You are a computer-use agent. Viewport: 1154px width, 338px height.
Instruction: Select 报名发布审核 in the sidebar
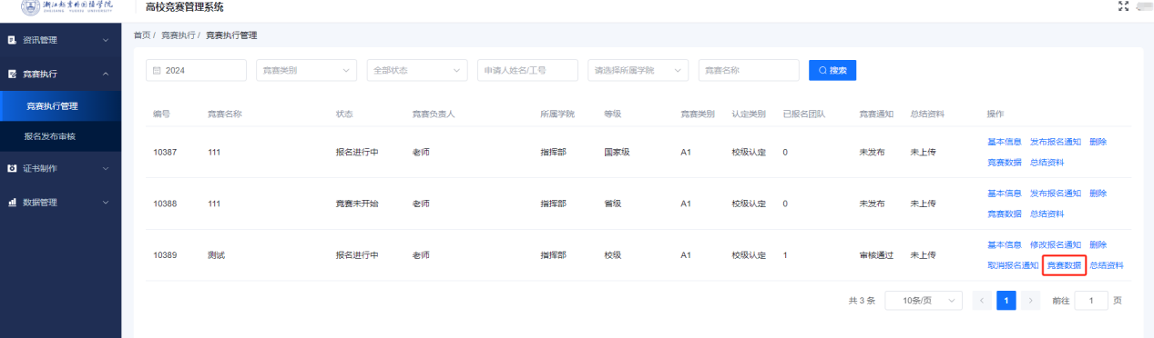pos(60,136)
